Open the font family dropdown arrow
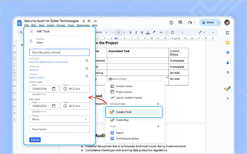This screenshot has height=154, width=247. tap(106, 32)
